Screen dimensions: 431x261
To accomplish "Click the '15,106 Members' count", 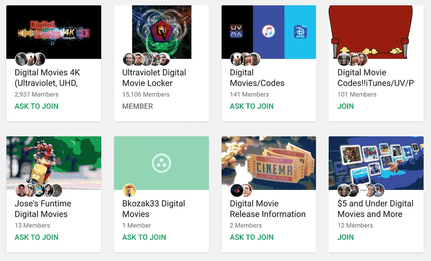I will point(146,95).
